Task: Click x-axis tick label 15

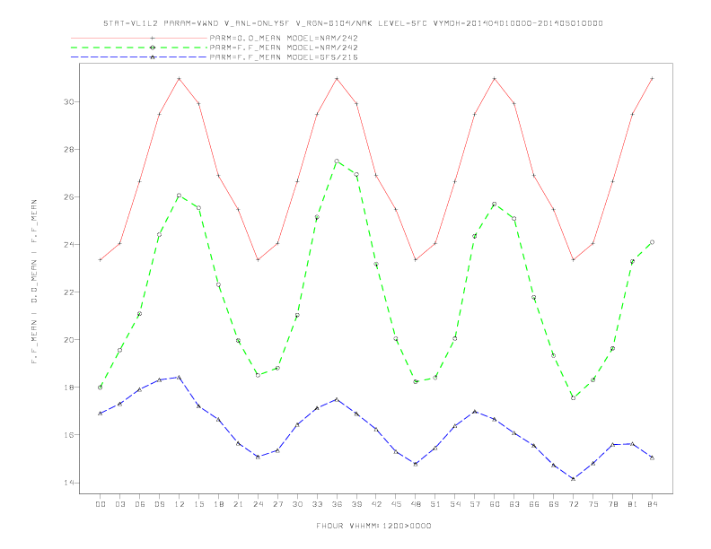Action: 198,504
